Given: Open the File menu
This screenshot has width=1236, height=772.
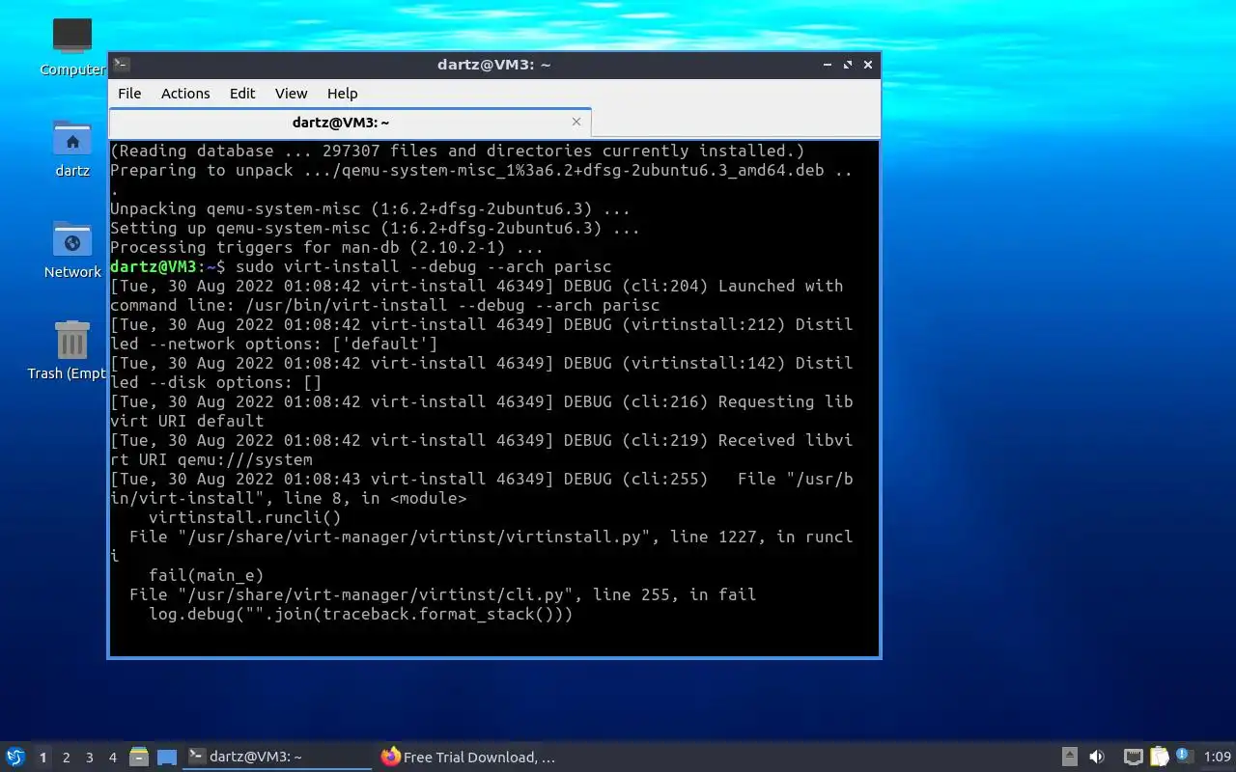Looking at the screenshot, I should pyautogui.click(x=129, y=94).
